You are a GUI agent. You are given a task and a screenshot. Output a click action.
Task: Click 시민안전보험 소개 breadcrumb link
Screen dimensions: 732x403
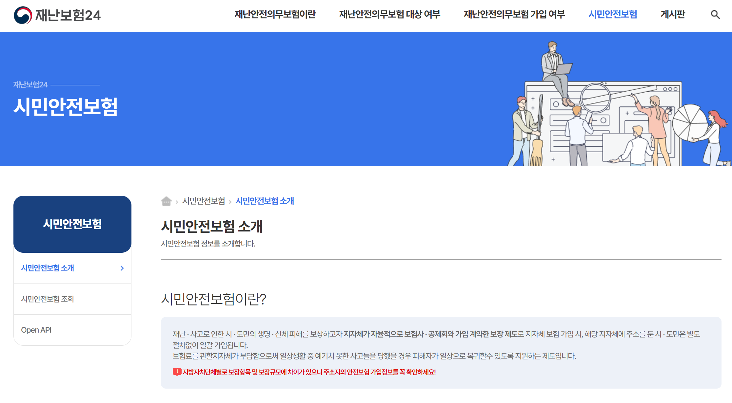pos(265,201)
